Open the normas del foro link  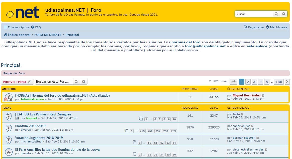186,42
